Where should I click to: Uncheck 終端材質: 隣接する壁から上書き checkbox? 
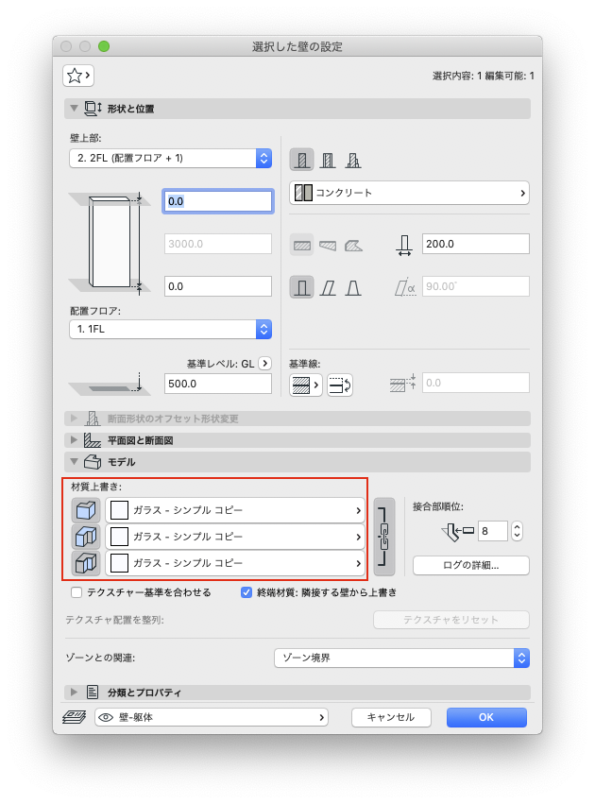pyautogui.click(x=246, y=592)
